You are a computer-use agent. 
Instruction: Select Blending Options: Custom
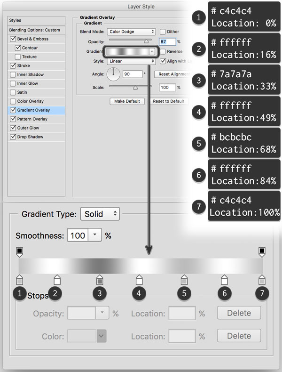tap(36, 30)
